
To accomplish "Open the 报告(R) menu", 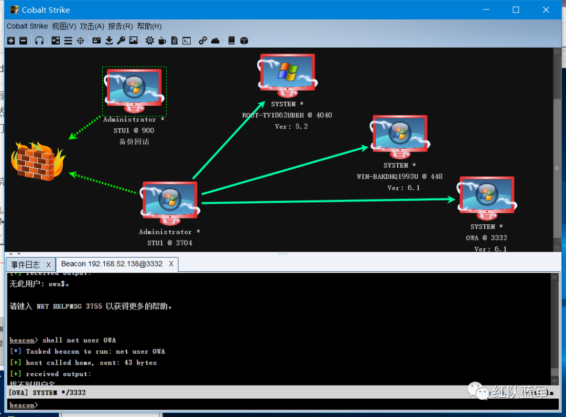I will pyautogui.click(x=121, y=26).
